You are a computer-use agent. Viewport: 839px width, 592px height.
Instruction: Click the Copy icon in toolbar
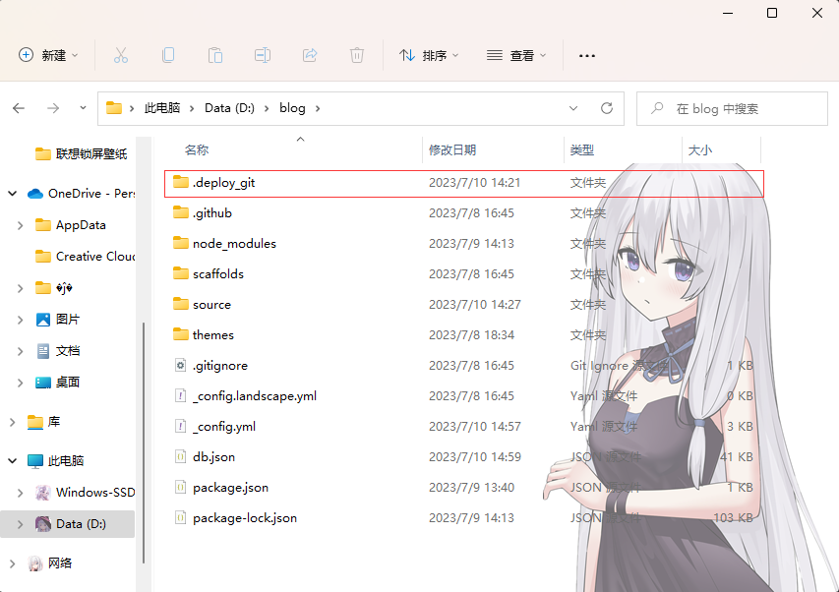pos(168,55)
